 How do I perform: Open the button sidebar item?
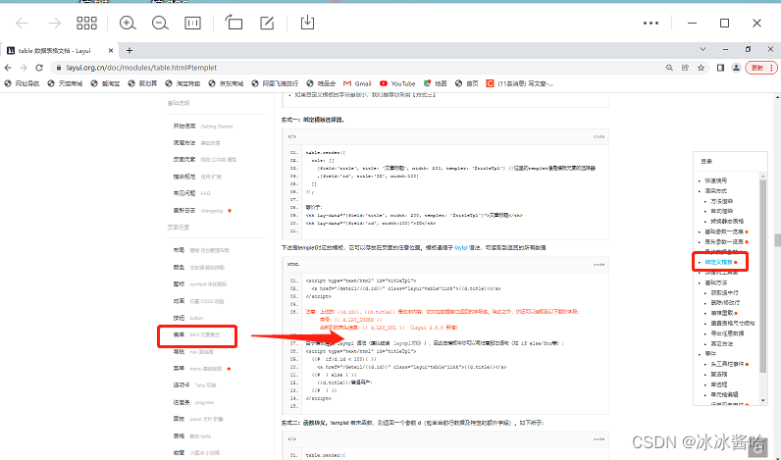(x=188, y=318)
